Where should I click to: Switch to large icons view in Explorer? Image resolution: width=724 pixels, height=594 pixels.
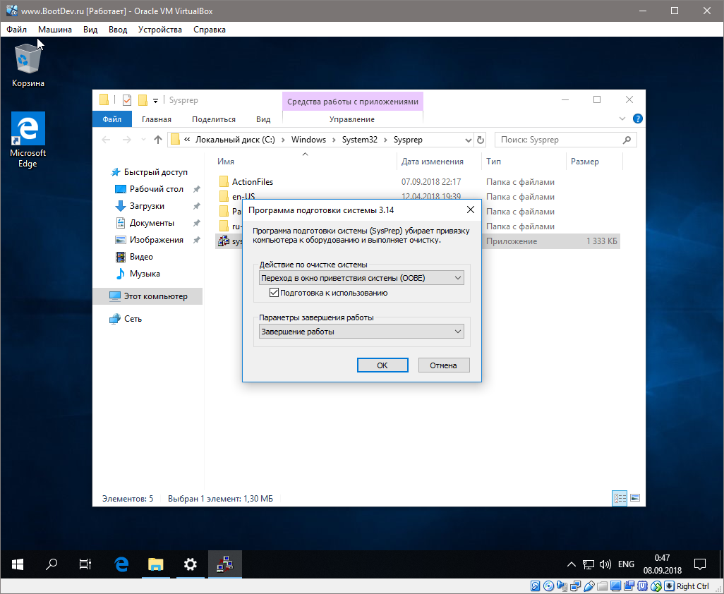point(635,498)
